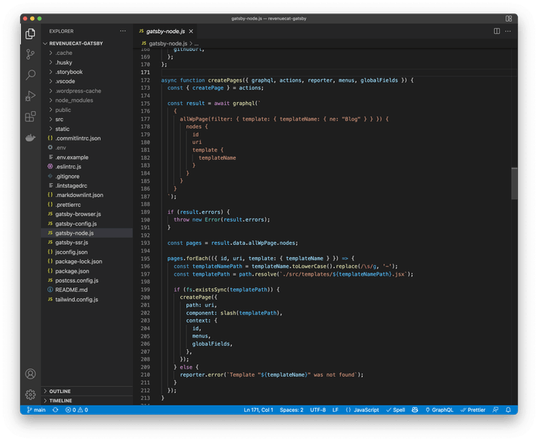This screenshot has height=441, width=538.
Task: Open the Source Control view
Action: pyautogui.click(x=30, y=54)
